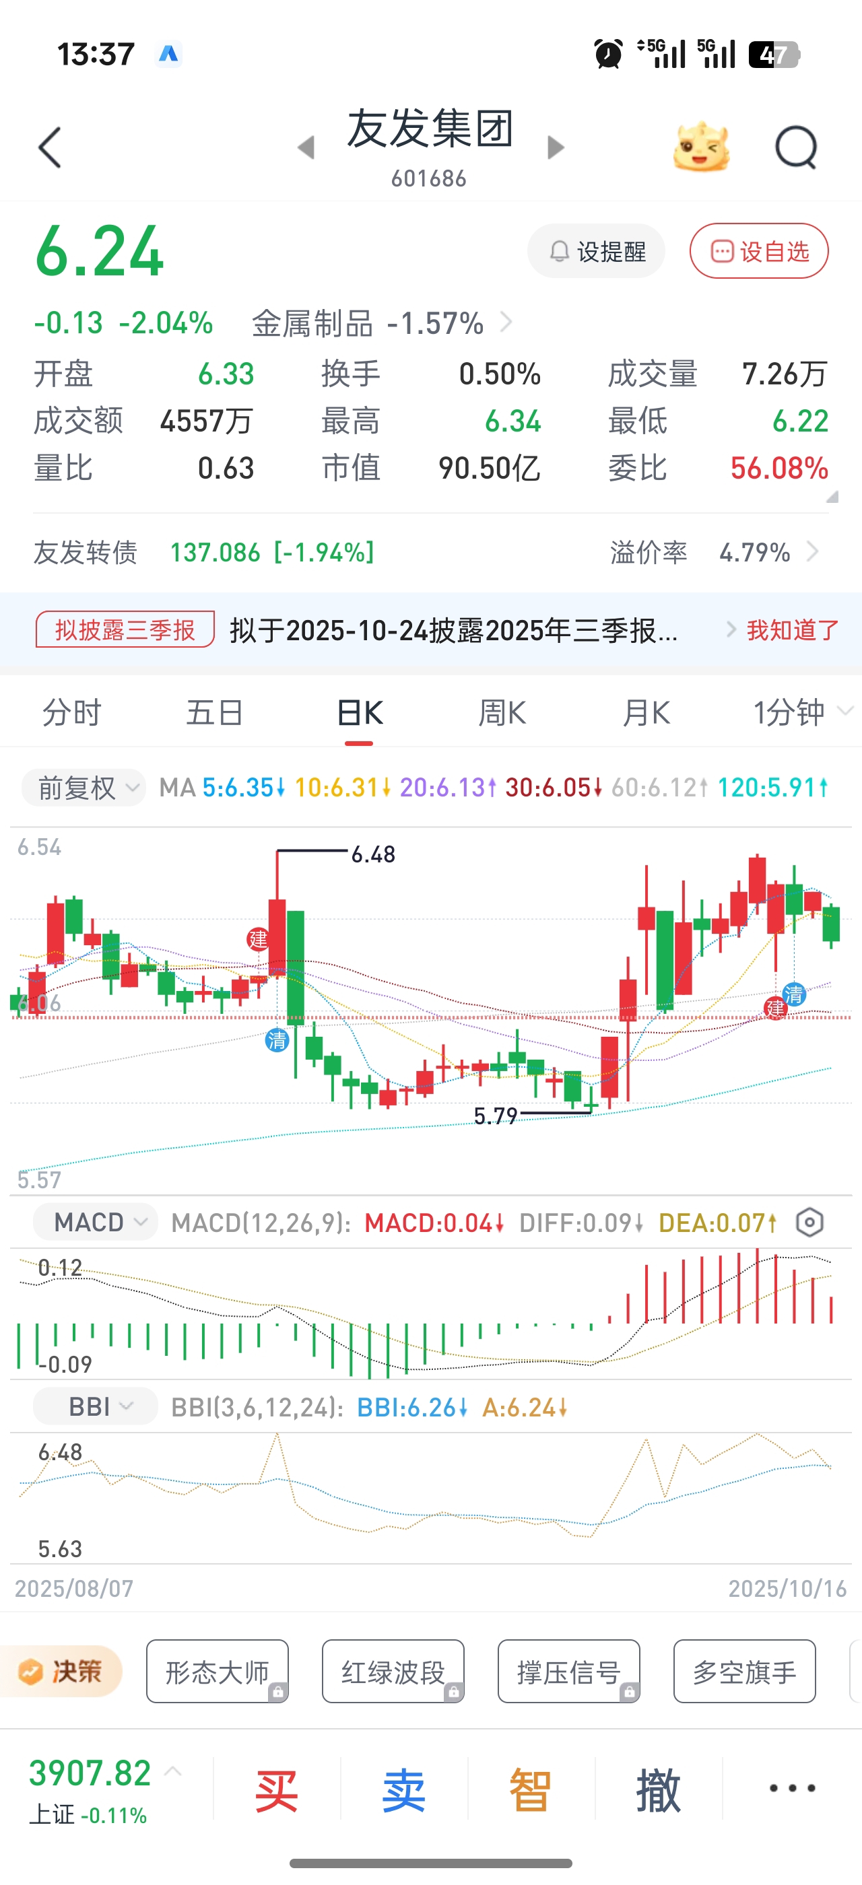The width and height of the screenshot is (862, 1885).
Task: Tap the red 建 marker at right side
Action: click(774, 1008)
